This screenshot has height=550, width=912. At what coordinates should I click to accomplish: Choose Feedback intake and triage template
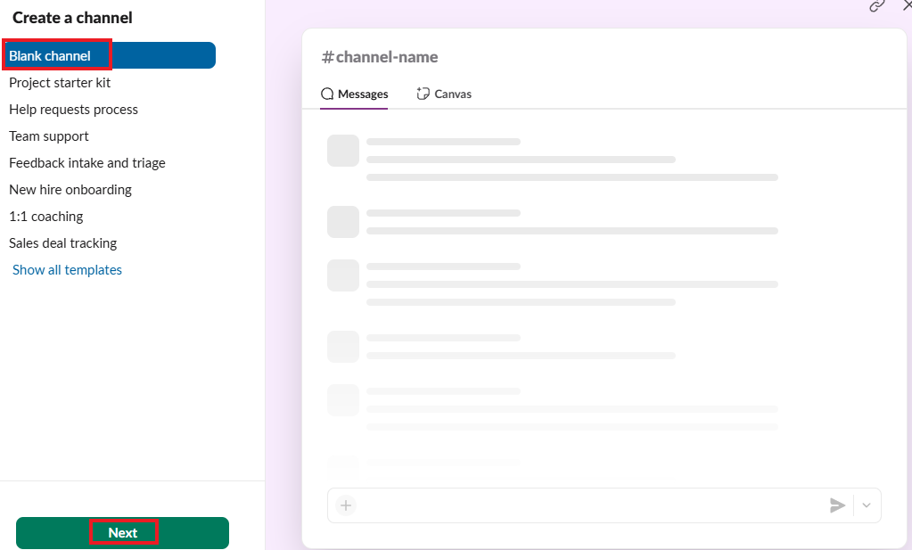[87, 162]
